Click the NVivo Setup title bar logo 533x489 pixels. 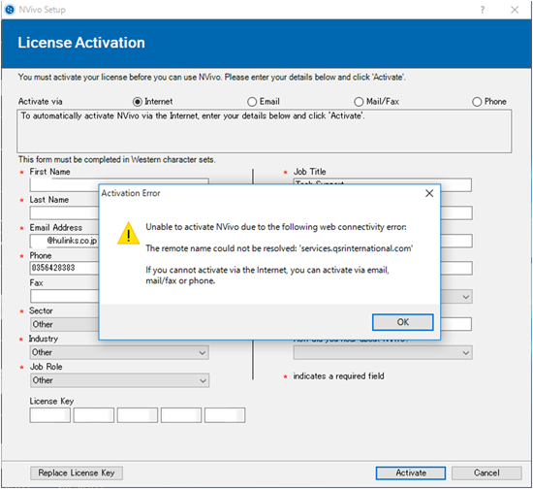coord(10,10)
